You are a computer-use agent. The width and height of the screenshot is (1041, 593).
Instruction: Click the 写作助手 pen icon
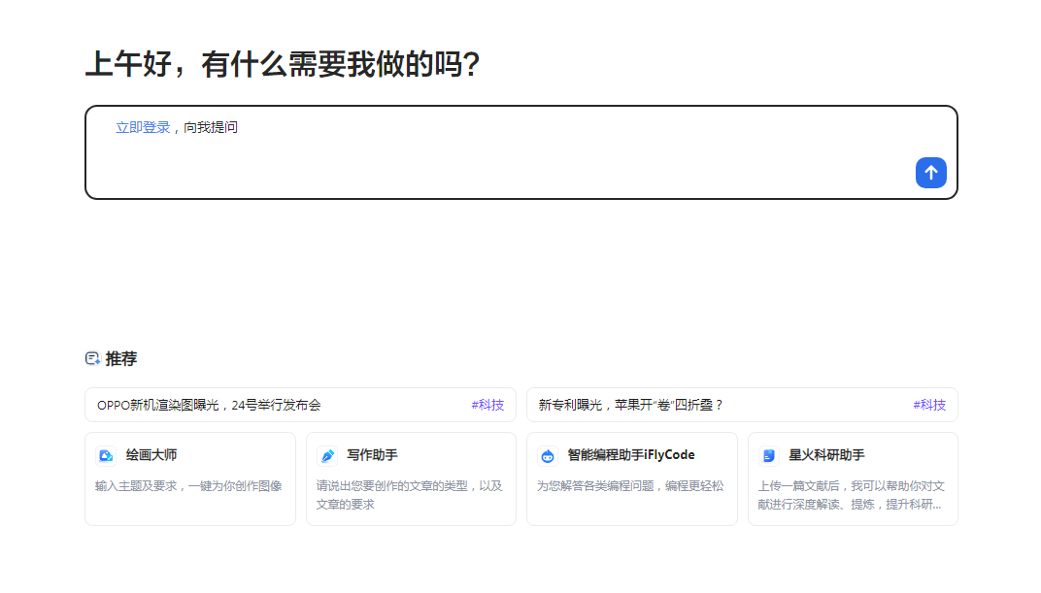pyautogui.click(x=327, y=454)
